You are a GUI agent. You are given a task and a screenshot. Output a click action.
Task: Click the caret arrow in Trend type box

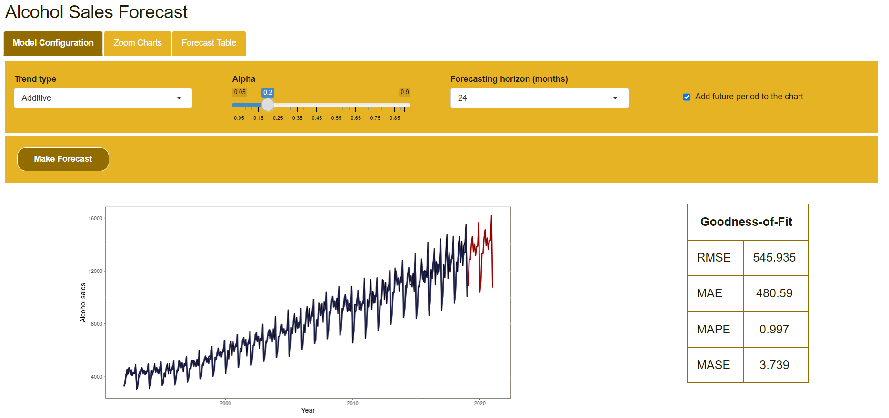(x=179, y=98)
